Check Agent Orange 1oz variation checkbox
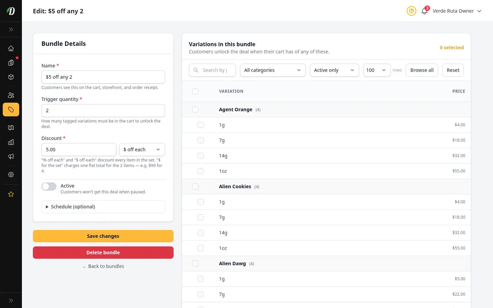493x308 pixels. pyautogui.click(x=201, y=171)
